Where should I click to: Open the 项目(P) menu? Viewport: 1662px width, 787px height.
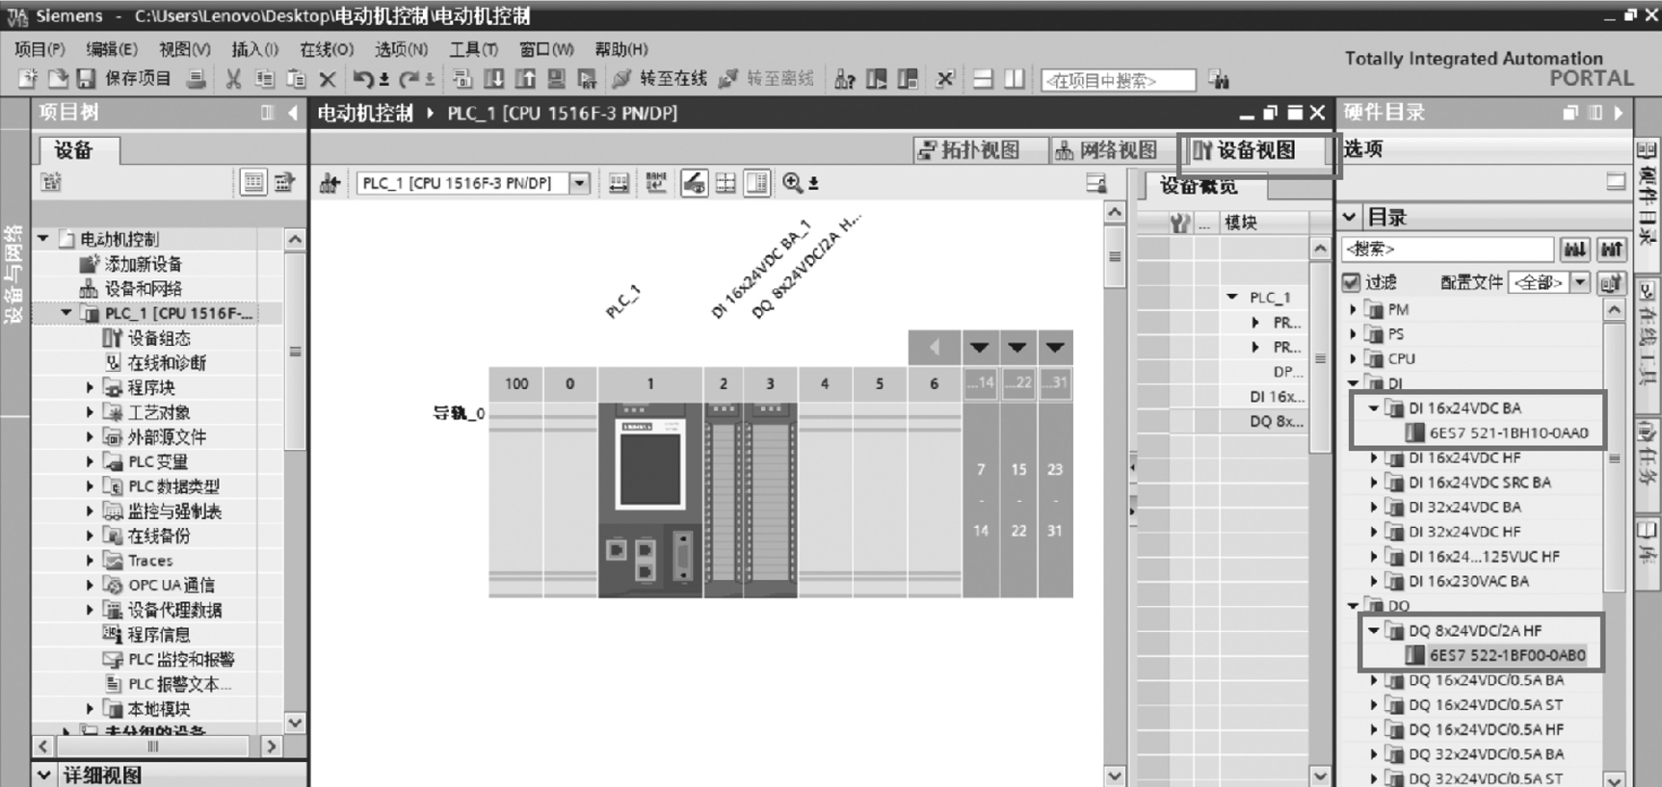40,49
